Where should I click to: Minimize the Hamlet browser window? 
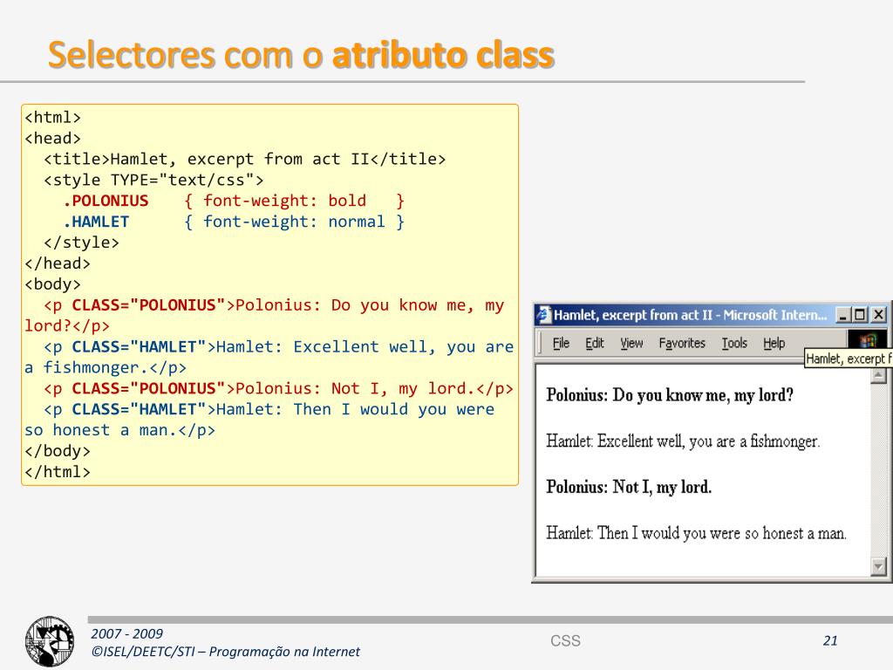point(843,314)
